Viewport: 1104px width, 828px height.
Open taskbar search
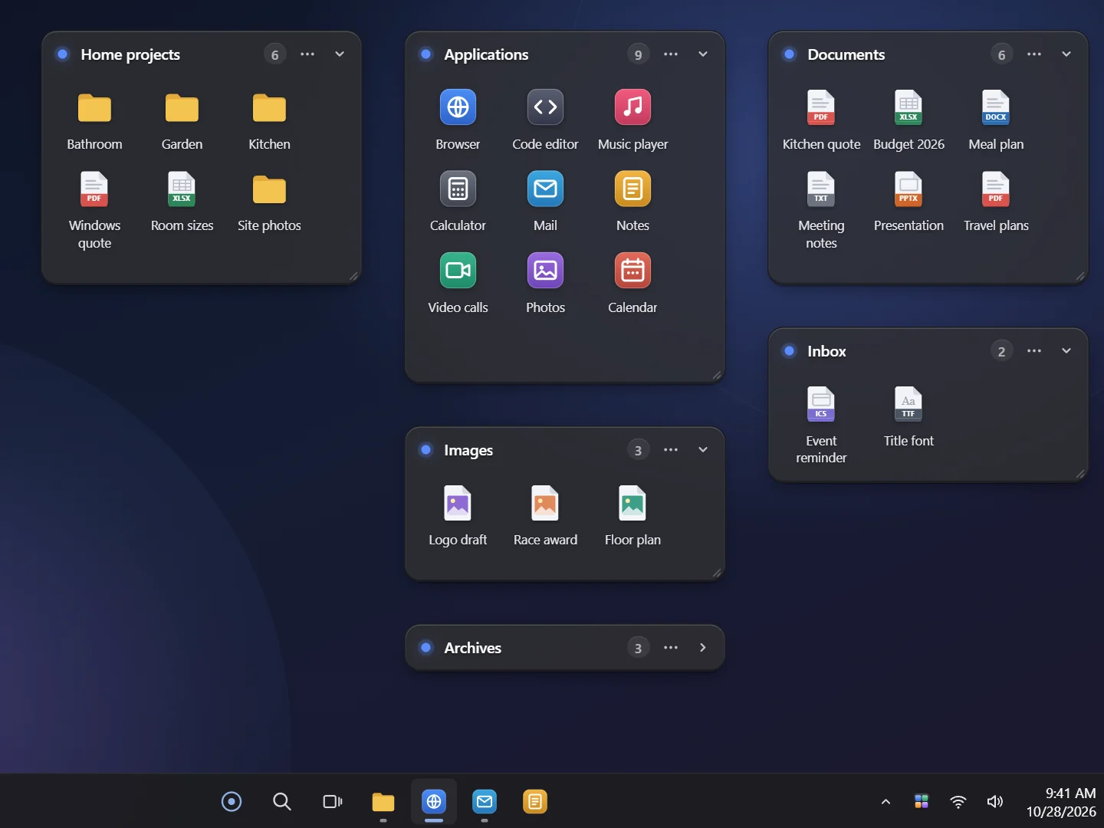pyautogui.click(x=282, y=802)
